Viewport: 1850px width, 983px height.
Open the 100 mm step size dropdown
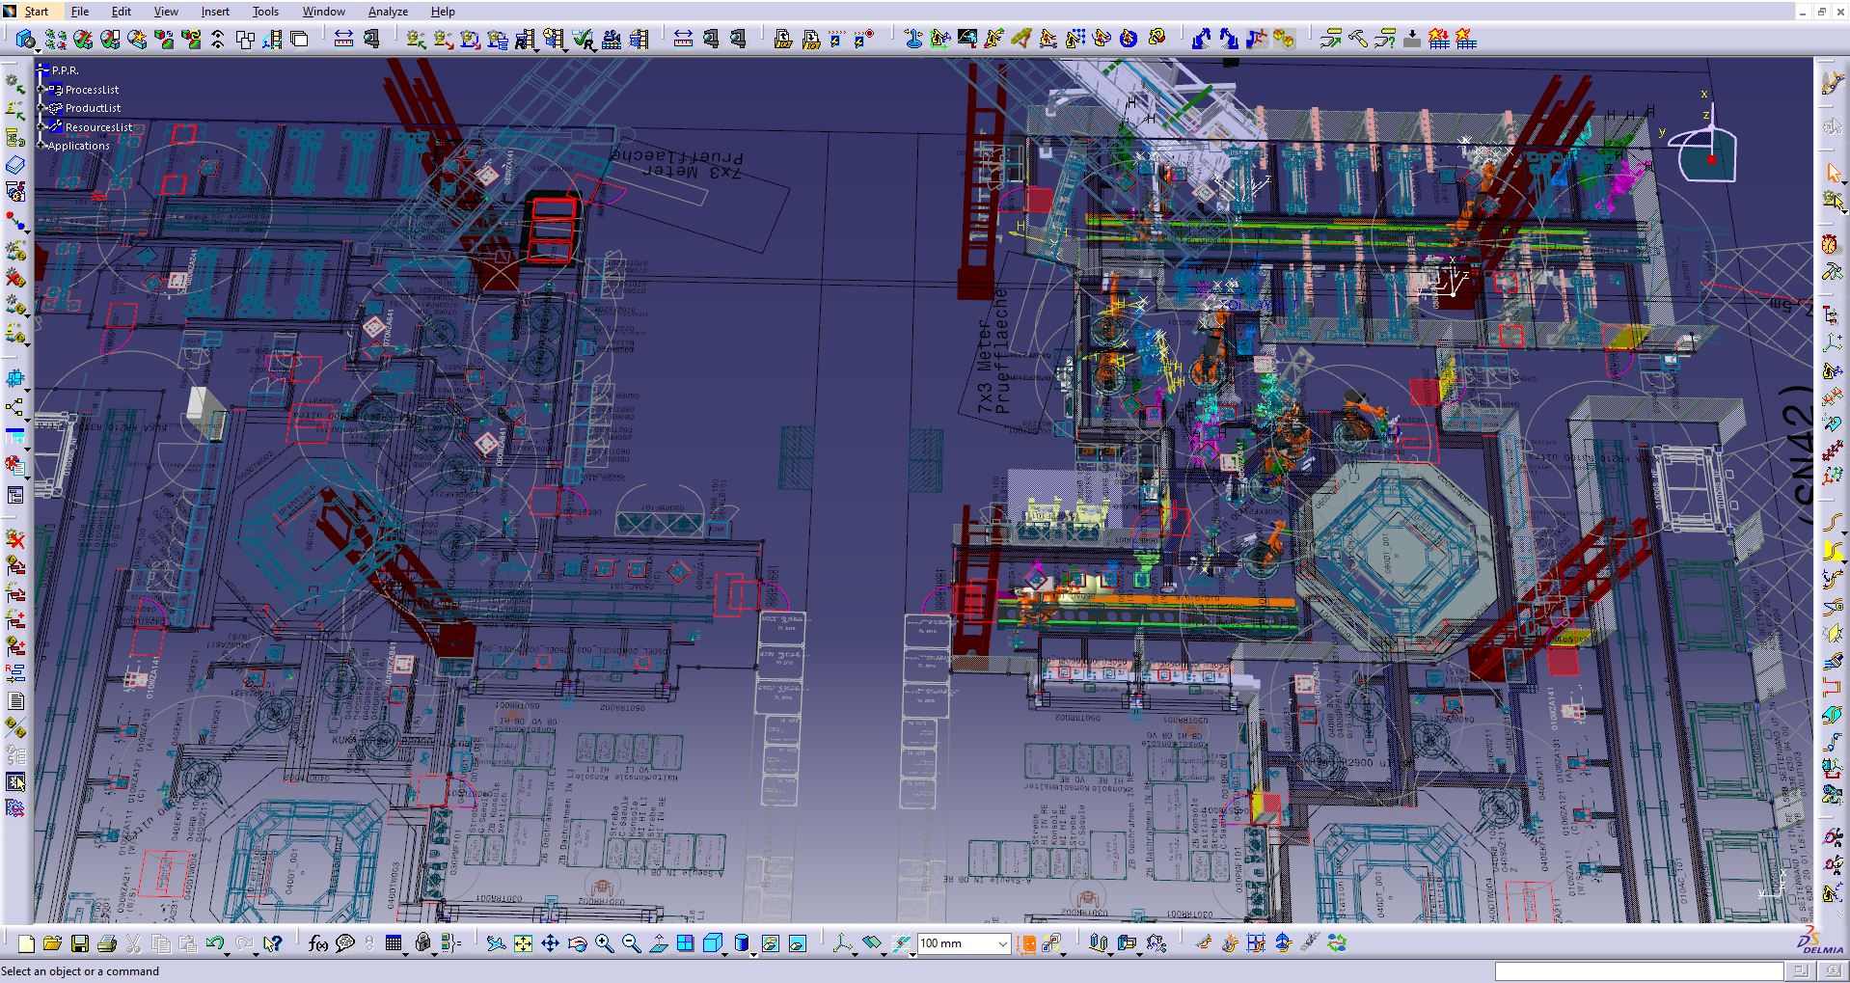tap(1002, 943)
